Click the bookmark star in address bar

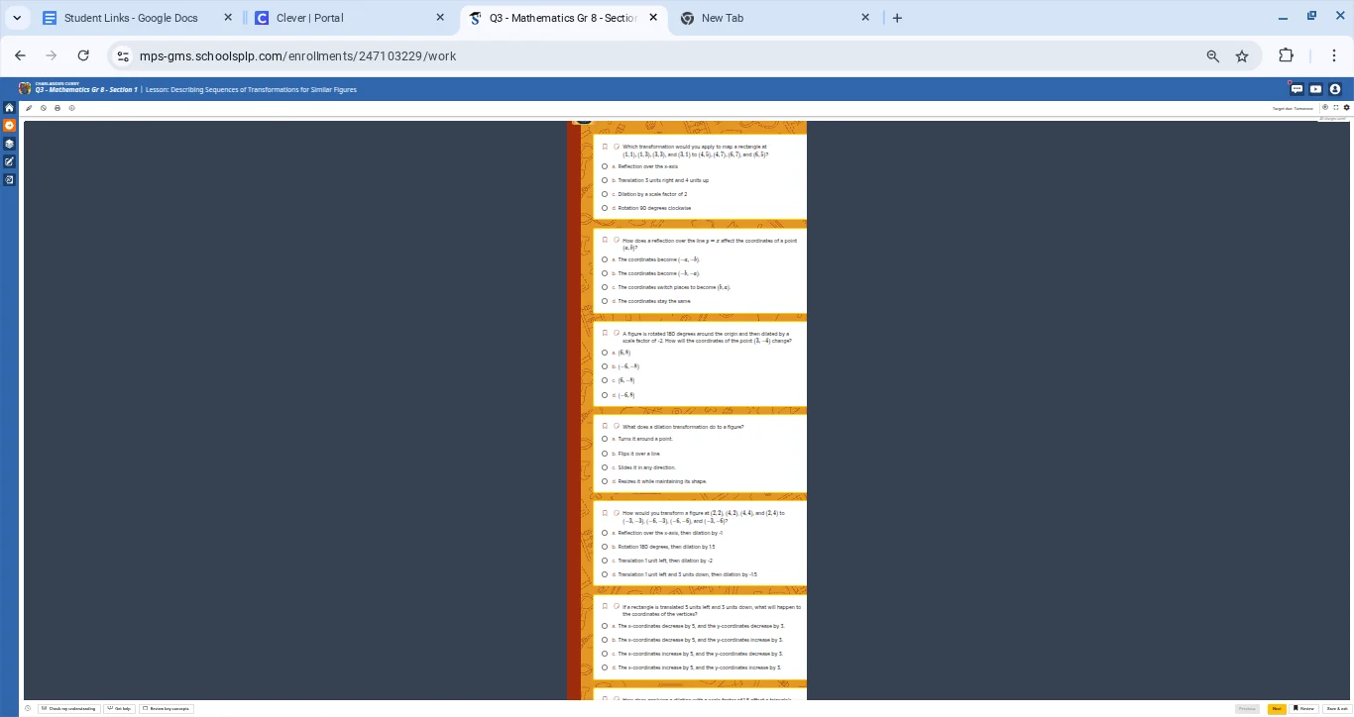pyautogui.click(x=1241, y=56)
